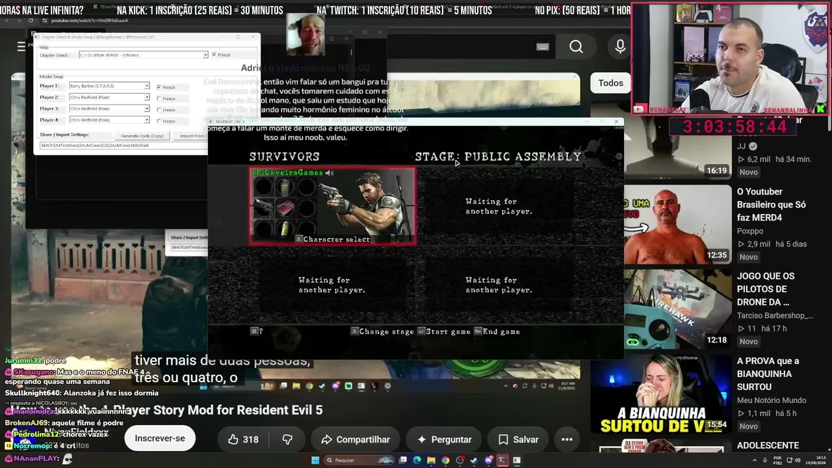Open Player 3 model dropdown
This screenshot has height=468, width=832.
109,109
